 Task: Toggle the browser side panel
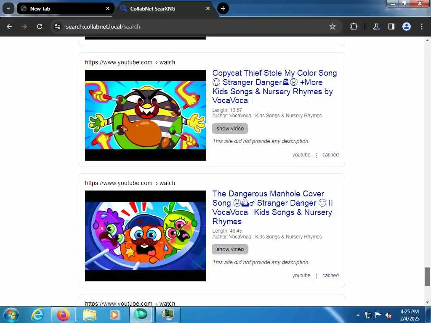point(391,26)
